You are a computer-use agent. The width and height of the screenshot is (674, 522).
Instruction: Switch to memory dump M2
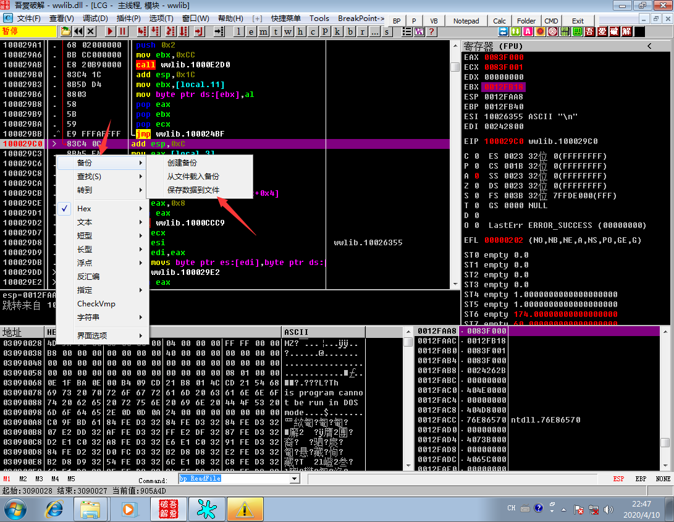click(23, 479)
